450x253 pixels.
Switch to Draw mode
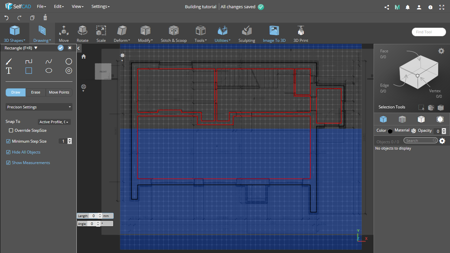(16, 92)
